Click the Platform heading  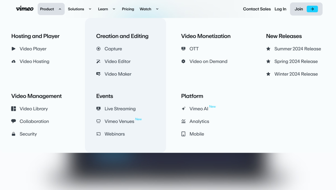tap(192, 96)
